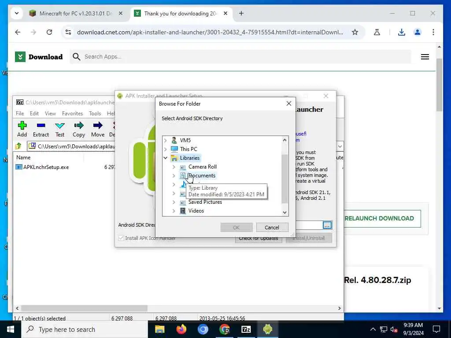This screenshot has width=451, height=338.
Task: Click the CNET Download logo
Action: coord(39,57)
